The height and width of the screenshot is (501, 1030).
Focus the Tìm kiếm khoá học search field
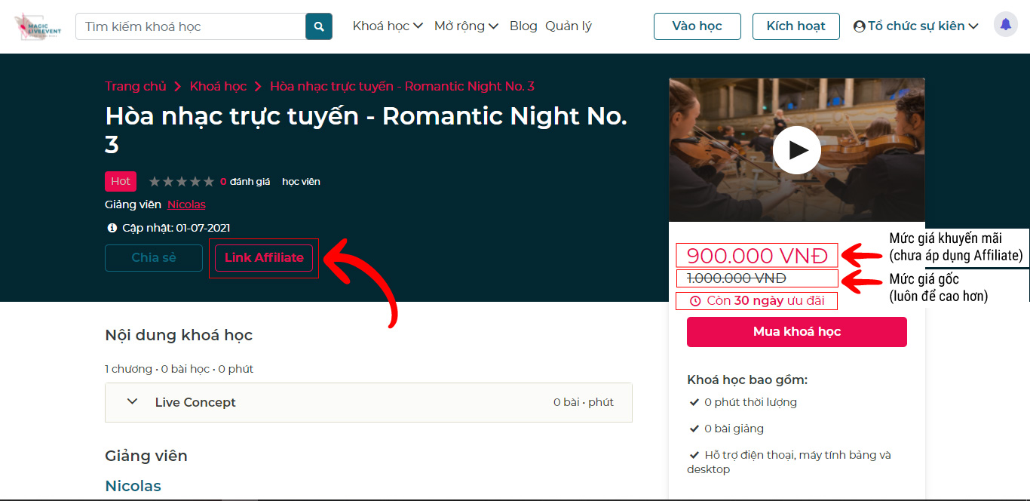click(191, 26)
